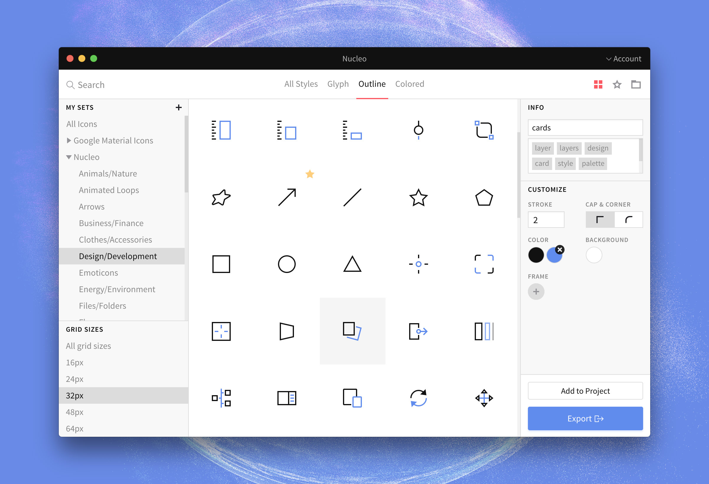The width and height of the screenshot is (709, 484).
Task: Add a new set with the plus icon
Action: pyautogui.click(x=178, y=107)
